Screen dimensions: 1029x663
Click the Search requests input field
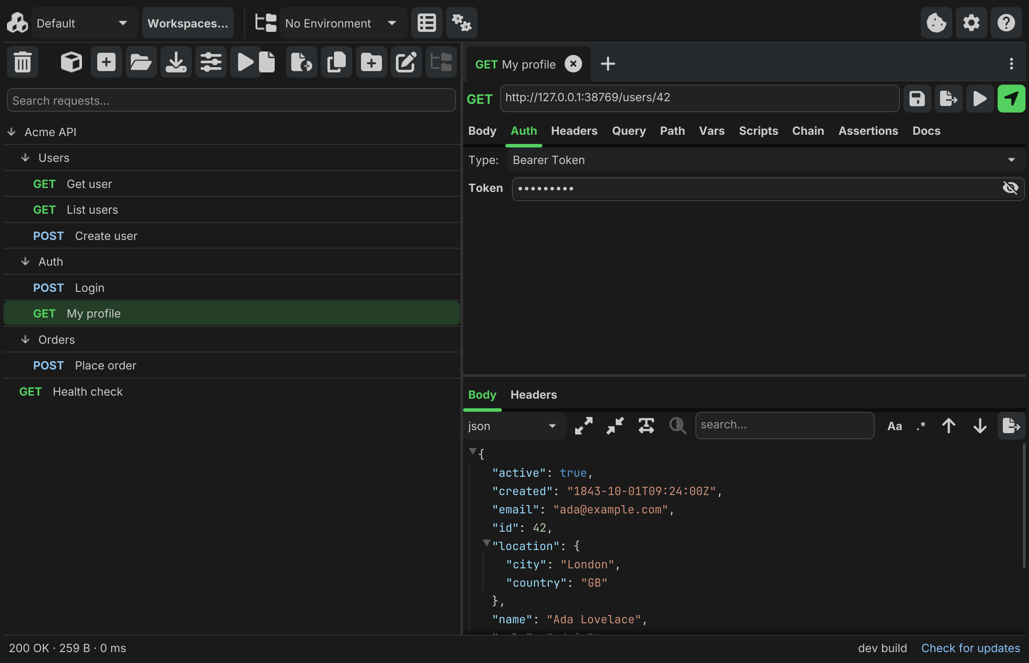point(231,100)
